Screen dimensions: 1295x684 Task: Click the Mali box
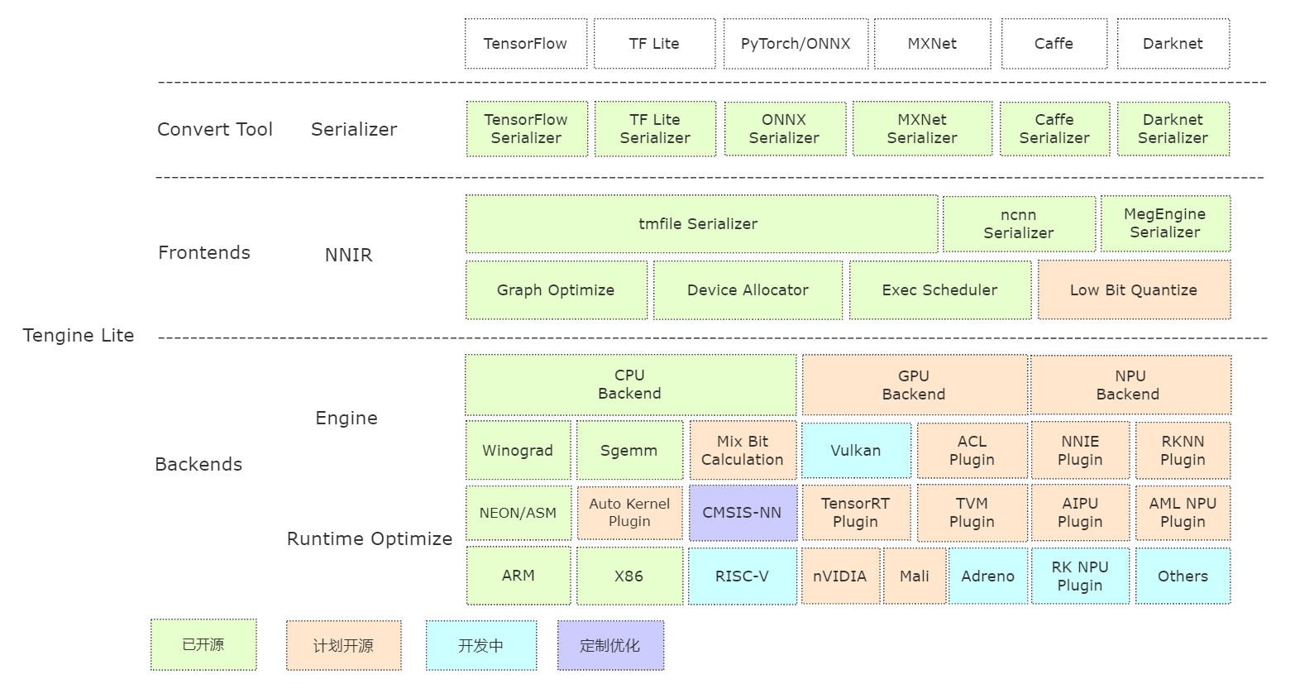(x=914, y=576)
